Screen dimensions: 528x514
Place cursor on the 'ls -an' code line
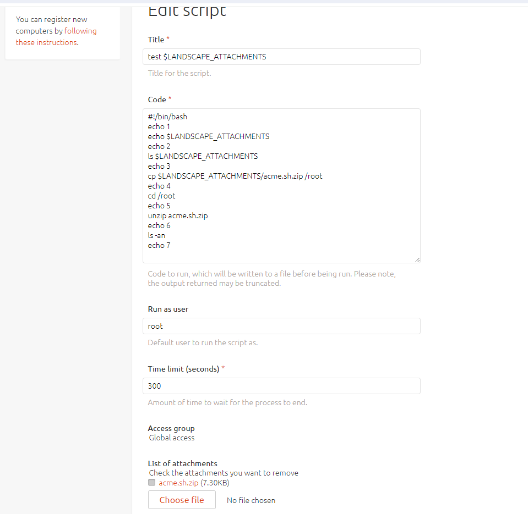[x=156, y=235]
